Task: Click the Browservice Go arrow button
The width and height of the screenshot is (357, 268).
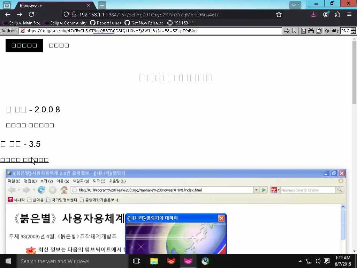Action: (287, 31)
